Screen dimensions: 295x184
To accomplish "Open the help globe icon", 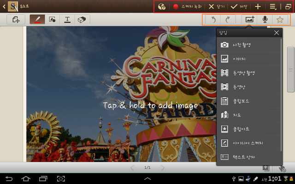I will (162, 6).
